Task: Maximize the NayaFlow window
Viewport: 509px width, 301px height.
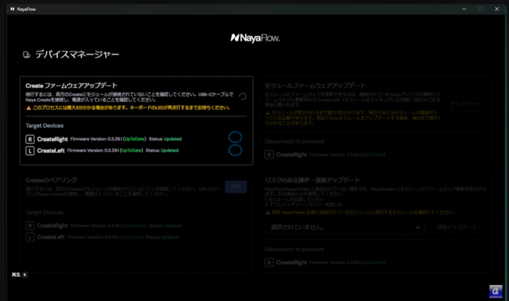Action: coord(480,9)
